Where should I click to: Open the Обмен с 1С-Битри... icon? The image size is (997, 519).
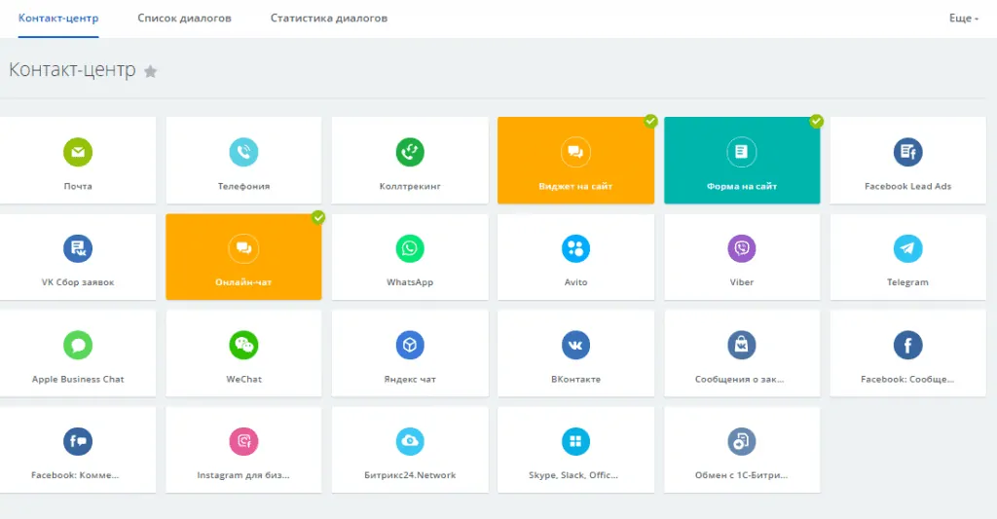point(741,441)
